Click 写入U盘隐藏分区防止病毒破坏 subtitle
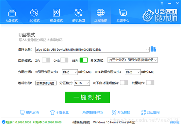Screen dimensions: 181x126 pos(41,40)
